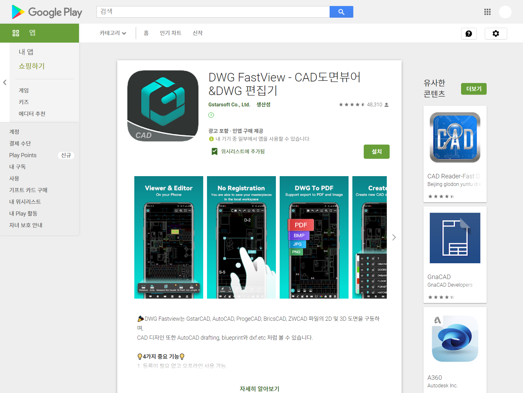Open the Create new CAD screenshot
This screenshot has height=393, width=523.
click(369, 237)
